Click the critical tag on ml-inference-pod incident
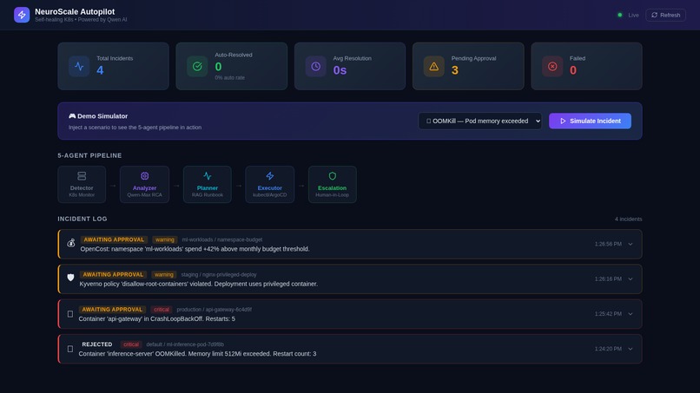This screenshot has height=393, width=700. [131, 344]
